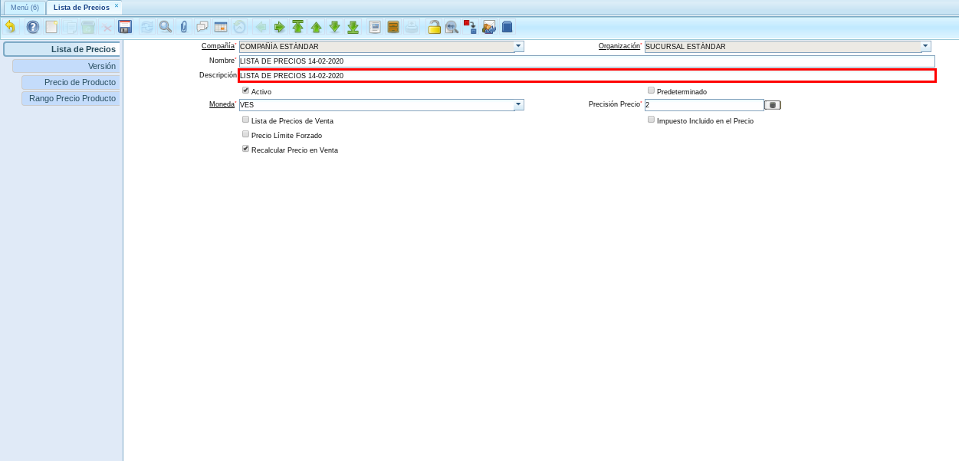Go to detail record with right green arrow

(x=279, y=27)
